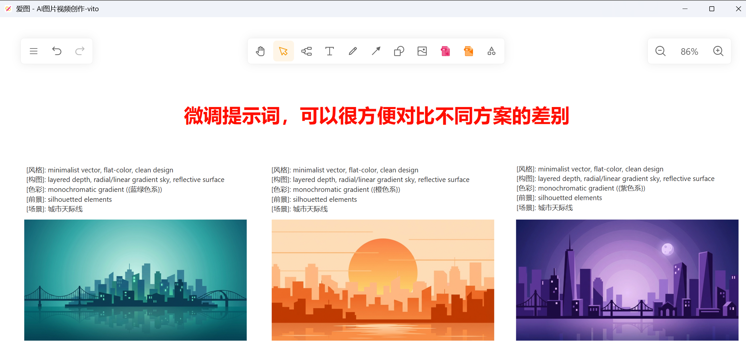Open the orange AI video creation tool
This screenshot has width=746, height=360.
click(x=468, y=51)
